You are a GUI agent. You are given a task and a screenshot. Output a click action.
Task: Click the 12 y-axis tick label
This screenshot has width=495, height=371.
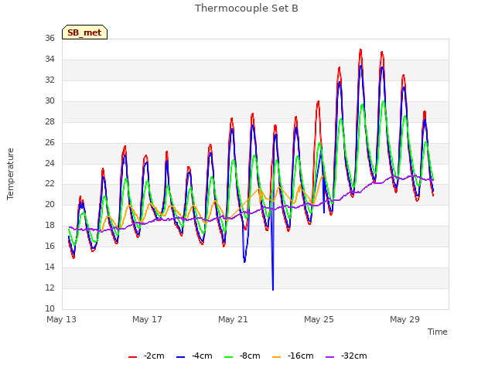point(49,288)
